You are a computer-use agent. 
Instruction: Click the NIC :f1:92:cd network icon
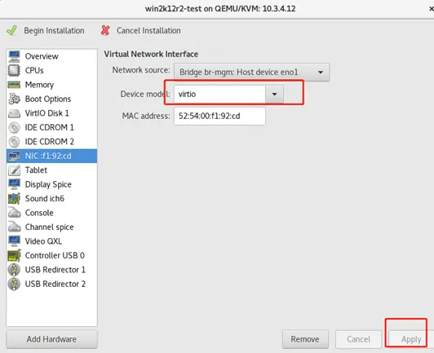tap(14, 156)
